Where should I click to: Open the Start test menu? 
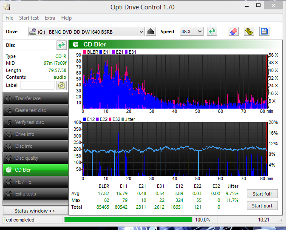pyautogui.click(x=29, y=18)
